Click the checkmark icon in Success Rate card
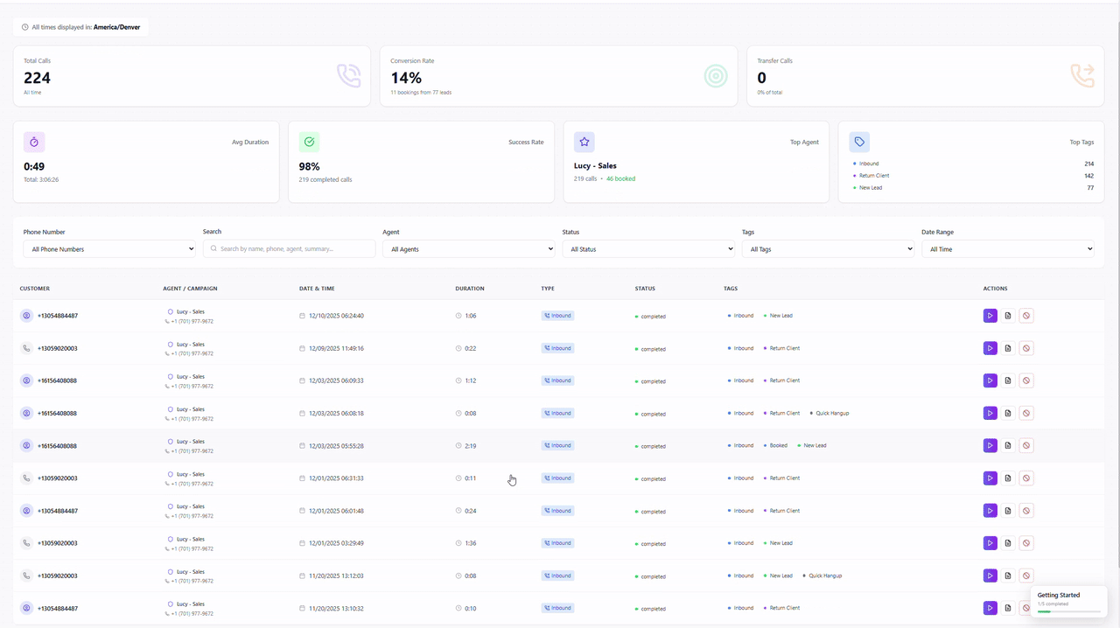The height and width of the screenshot is (628, 1120). 309,142
